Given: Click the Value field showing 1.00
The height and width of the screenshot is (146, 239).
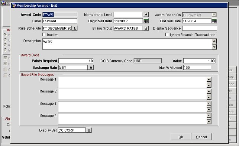Looking at the screenshot, I should (199, 61).
